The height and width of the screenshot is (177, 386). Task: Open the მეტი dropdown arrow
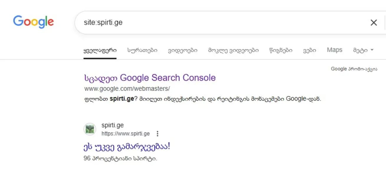click(x=371, y=50)
